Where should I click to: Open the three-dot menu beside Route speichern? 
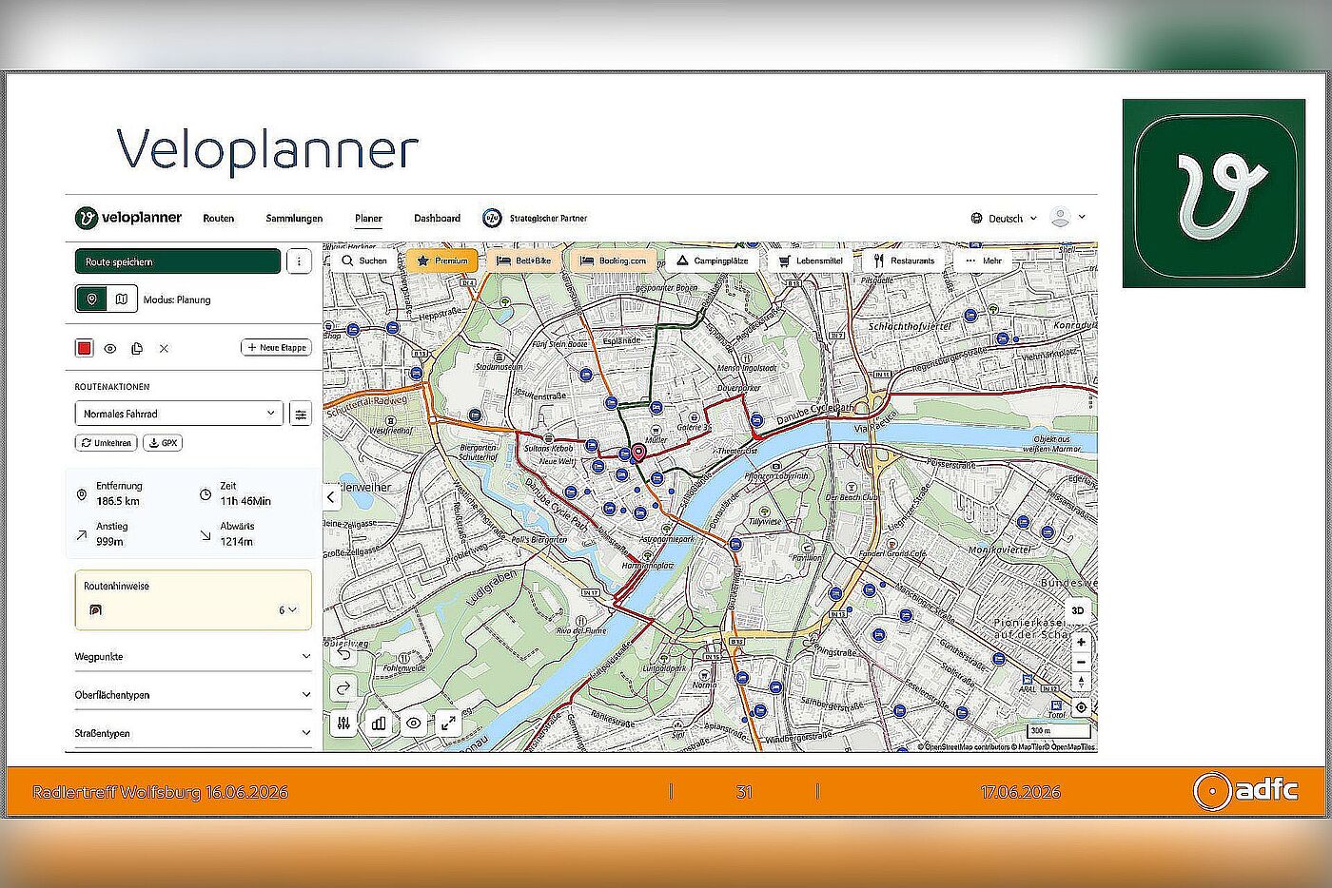299,261
